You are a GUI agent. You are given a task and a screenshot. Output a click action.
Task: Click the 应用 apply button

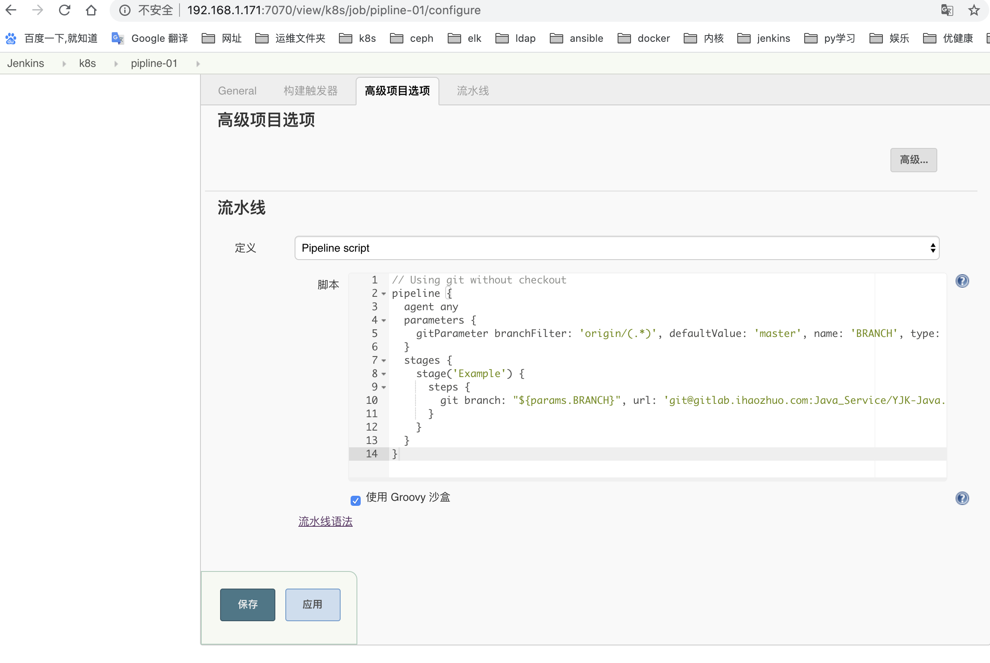tap(313, 604)
